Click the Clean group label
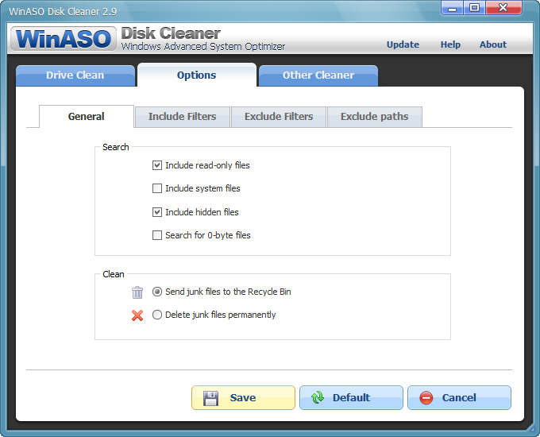540x437 pixels. 114,274
